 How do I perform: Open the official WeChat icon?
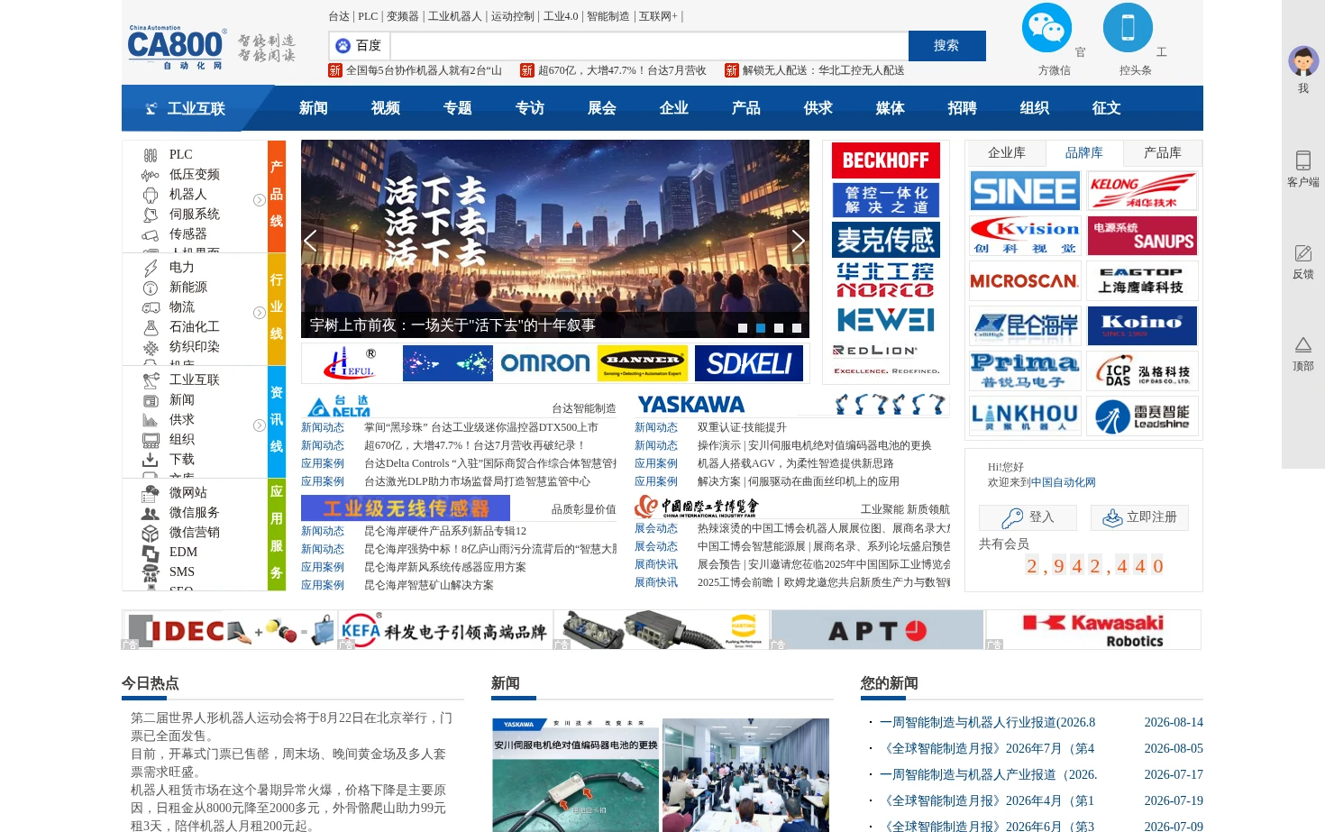(x=1046, y=28)
